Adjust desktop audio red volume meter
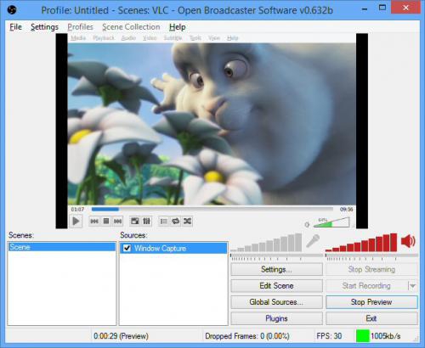425x348 pixels. pyautogui.click(x=361, y=243)
